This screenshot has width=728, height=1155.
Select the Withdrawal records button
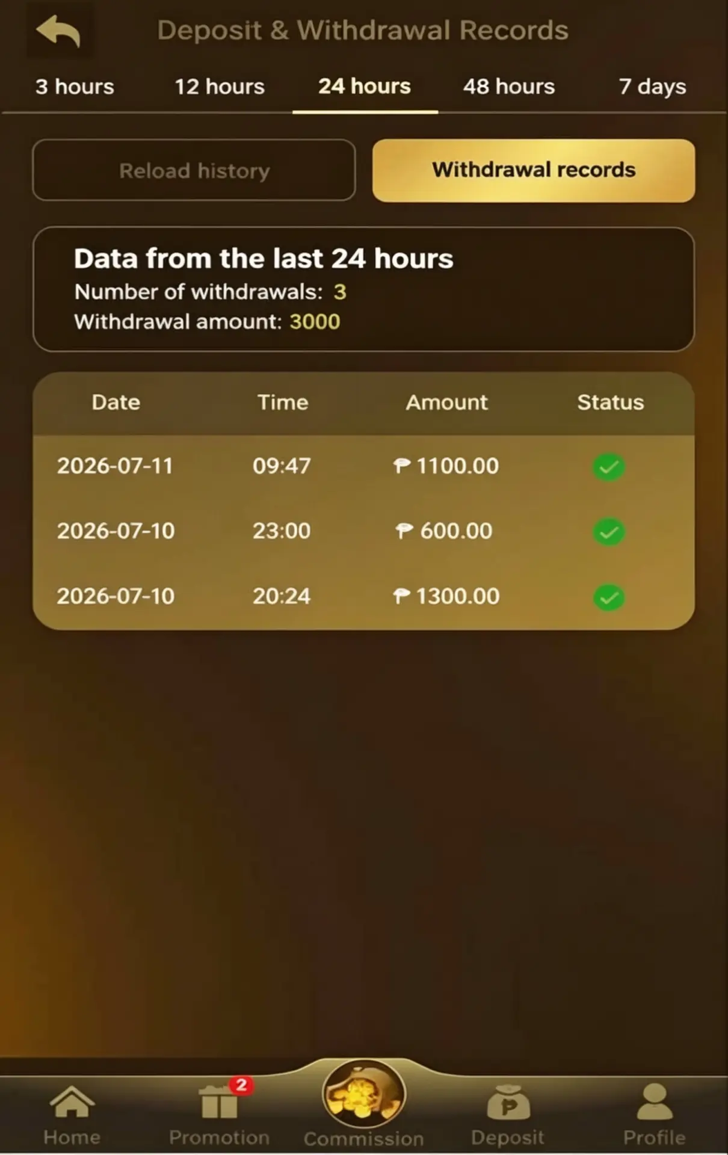(534, 170)
